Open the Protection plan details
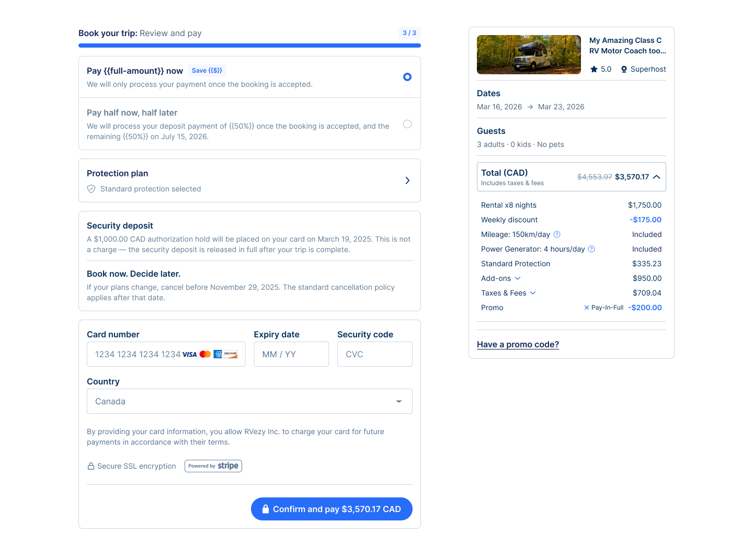Viewport: 753px width, 556px height. click(407, 180)
